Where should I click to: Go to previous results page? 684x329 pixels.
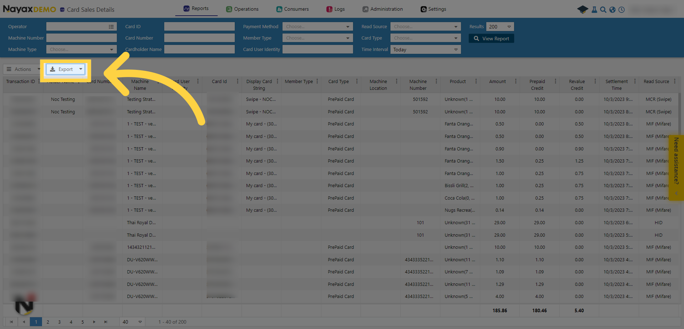click(x=24, y=322)
